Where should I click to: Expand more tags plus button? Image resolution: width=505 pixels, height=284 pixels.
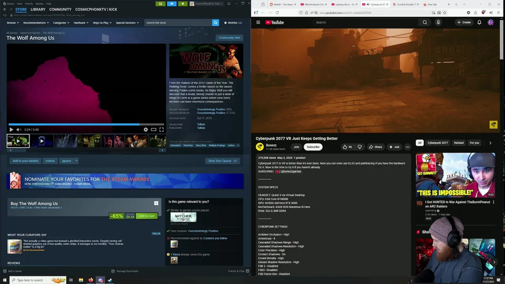point(238,145)
